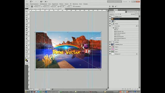Click the background color swatch

(x=27, y=61)
